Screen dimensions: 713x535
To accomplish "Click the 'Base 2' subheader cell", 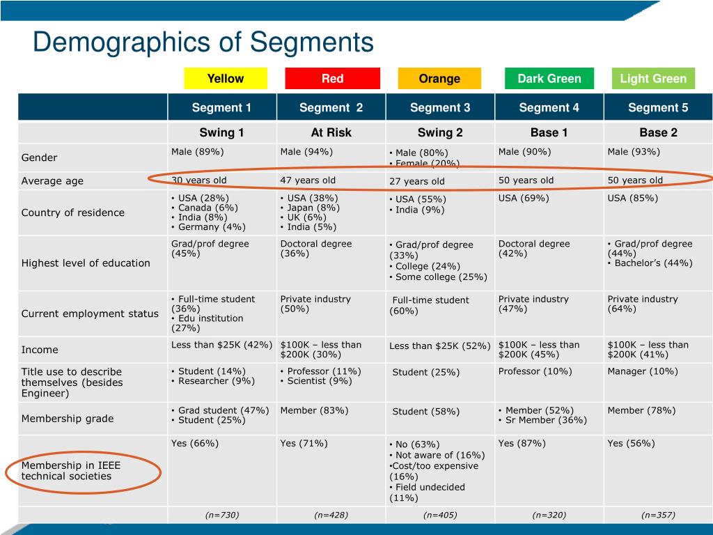I will point(658,132).
